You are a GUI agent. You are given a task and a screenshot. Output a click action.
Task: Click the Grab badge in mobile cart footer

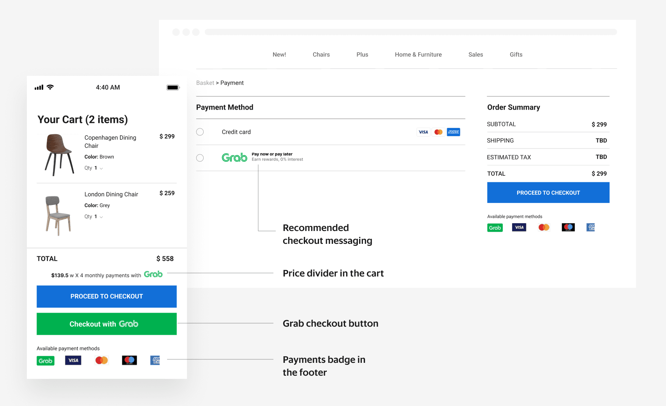pyautogui.click(x=46, y=361)
